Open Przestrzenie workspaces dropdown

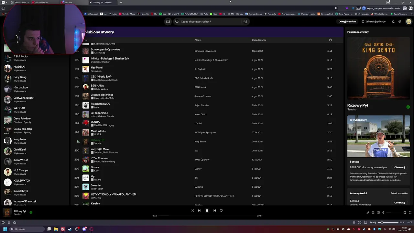(20, 3)
